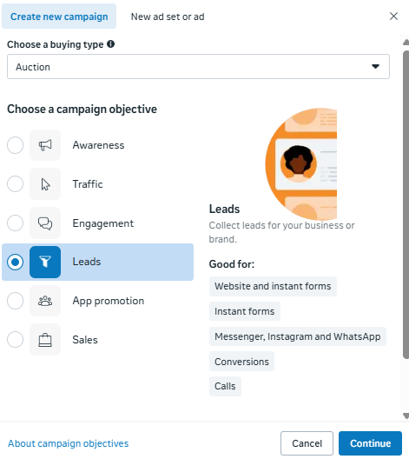The image size is (409, 459).
Task: Close the campaign dialog with X
Action: point(393,17)
